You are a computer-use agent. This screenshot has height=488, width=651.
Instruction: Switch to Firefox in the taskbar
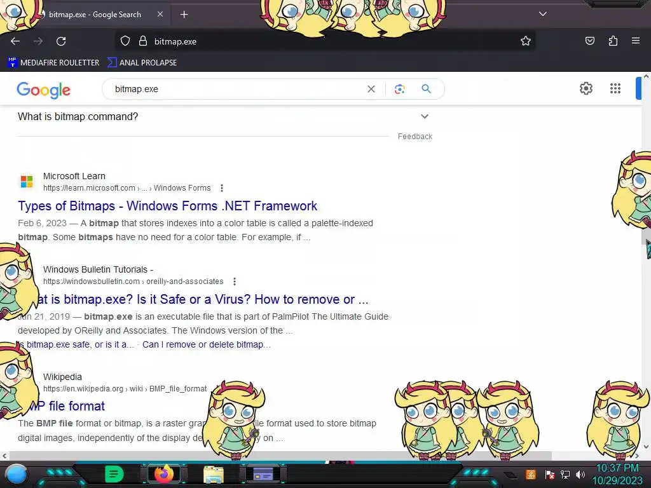163,474
